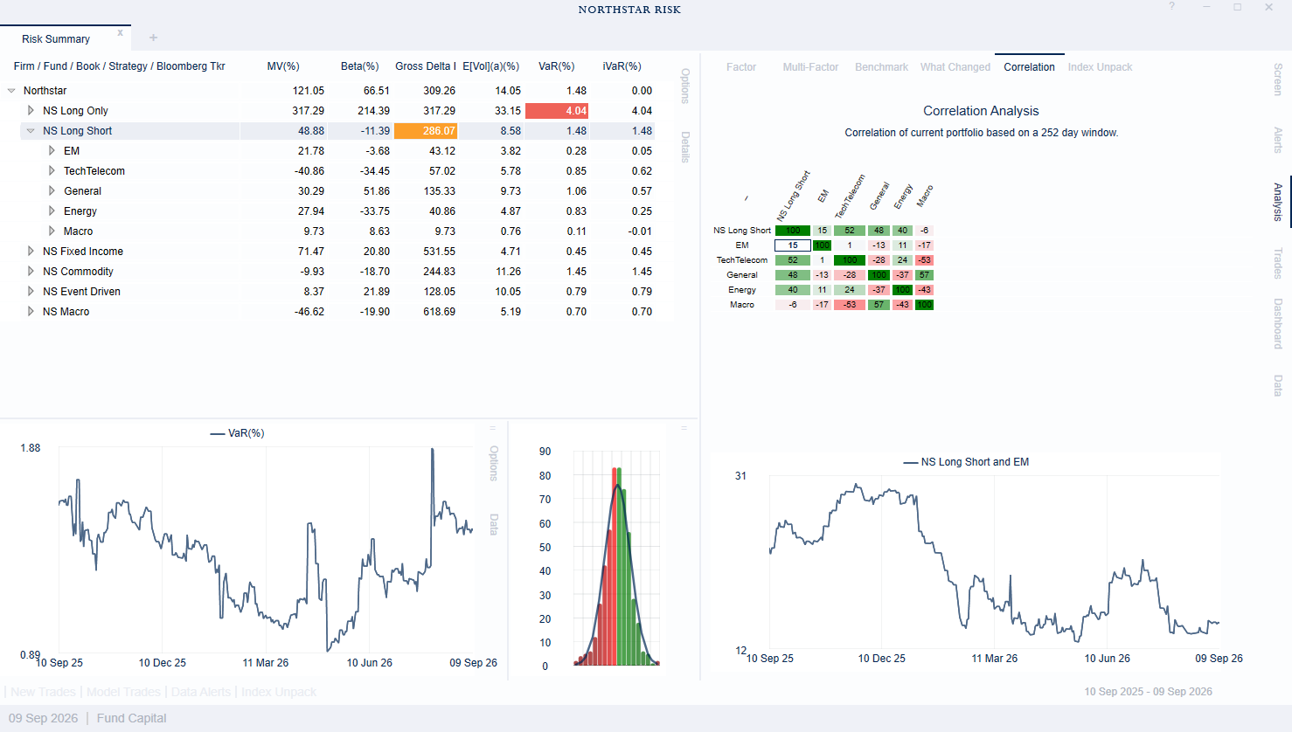Add a new tab with plus icon
The image size is (1292, 732).
tap(153, 38)
